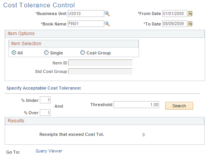Open From Date calendar picker
212x159 pixels.
click(x=190, y=14)
